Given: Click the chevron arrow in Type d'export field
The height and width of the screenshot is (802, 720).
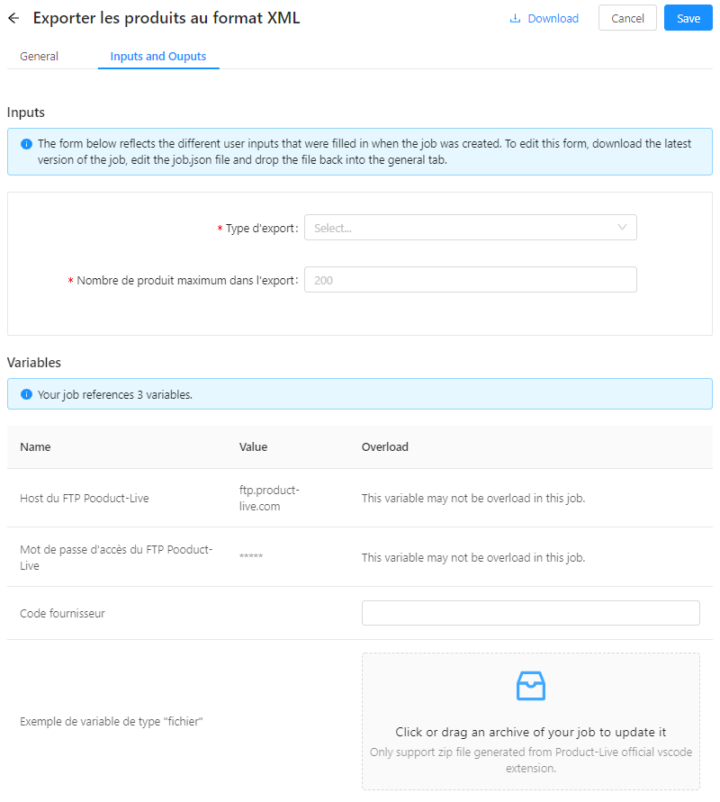Looking at the screenshot, I should pyautogui.click(x=622, y=228).
